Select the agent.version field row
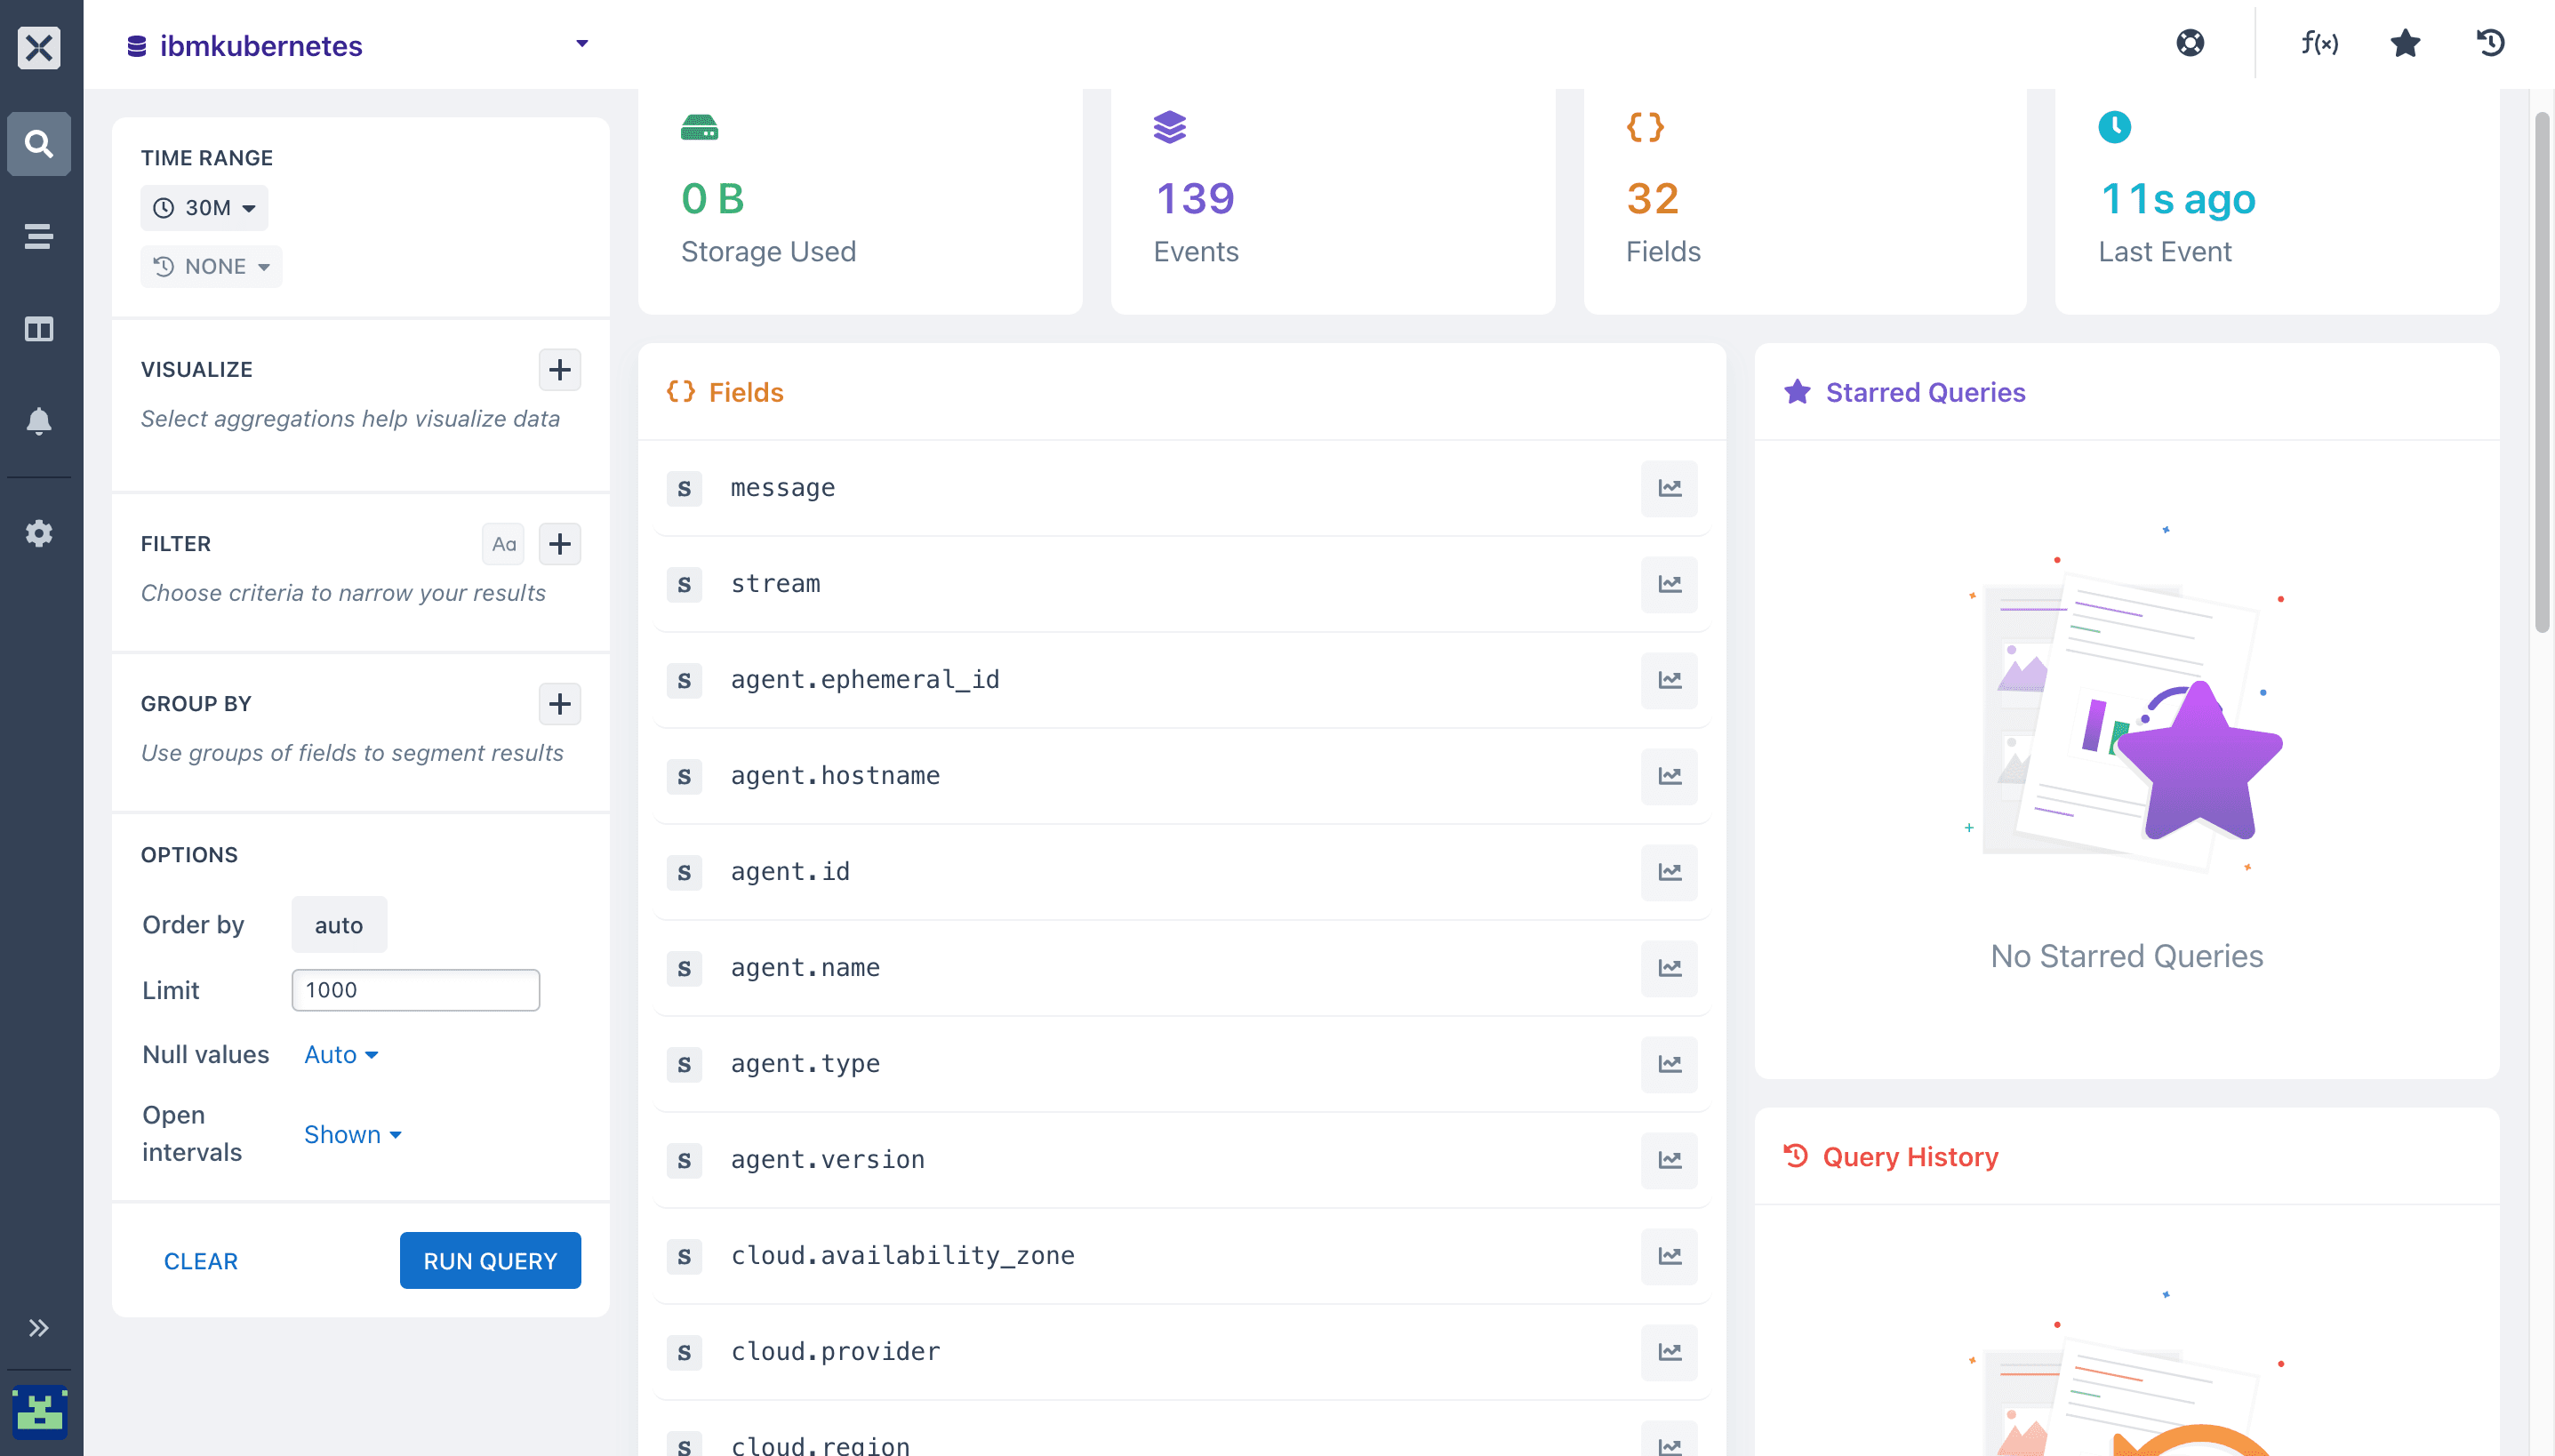2555x1456 pixels. pyautogui.click(x=1181, y=1161)
